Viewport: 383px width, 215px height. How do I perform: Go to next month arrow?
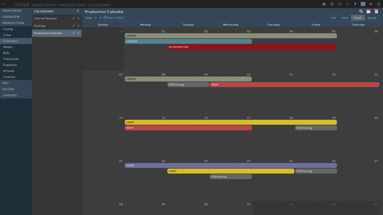coord(101,18)
